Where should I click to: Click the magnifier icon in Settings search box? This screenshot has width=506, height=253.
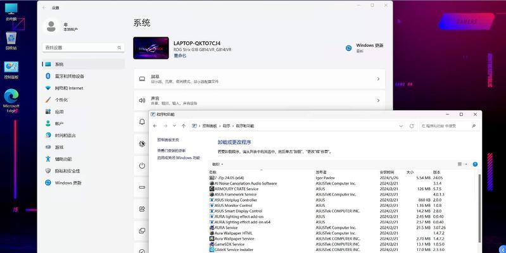(119, 47)
